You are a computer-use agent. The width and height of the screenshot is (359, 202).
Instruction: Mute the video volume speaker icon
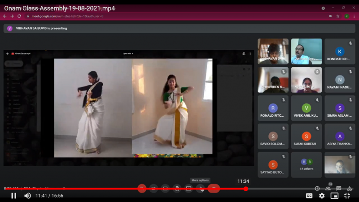click(27, 196)
